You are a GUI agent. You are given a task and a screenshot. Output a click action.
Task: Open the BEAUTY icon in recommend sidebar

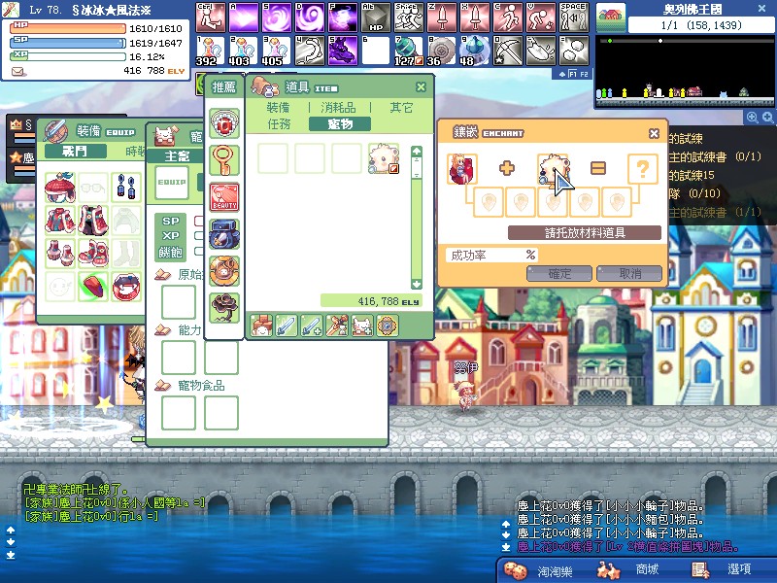coord(224,197)
